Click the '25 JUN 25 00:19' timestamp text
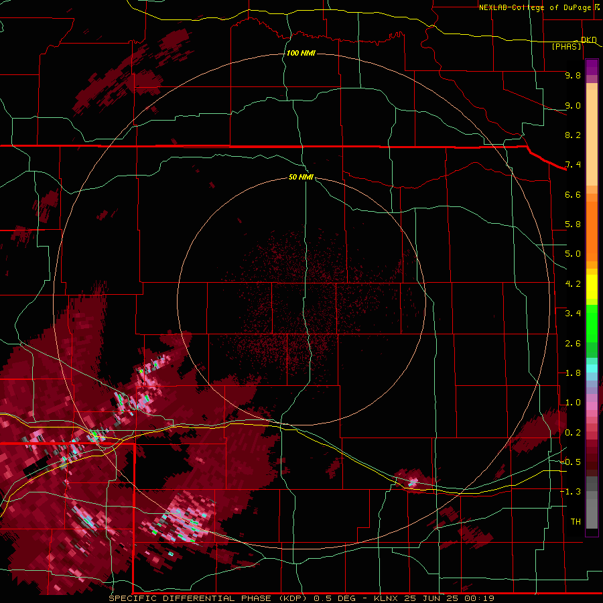This screenshot has width=603, height=603. pyautogui.click(x=449, y=598)
